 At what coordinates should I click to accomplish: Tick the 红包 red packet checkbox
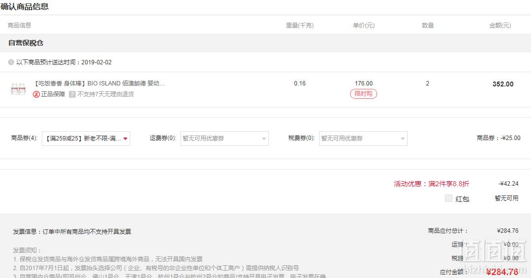(448, 198)
